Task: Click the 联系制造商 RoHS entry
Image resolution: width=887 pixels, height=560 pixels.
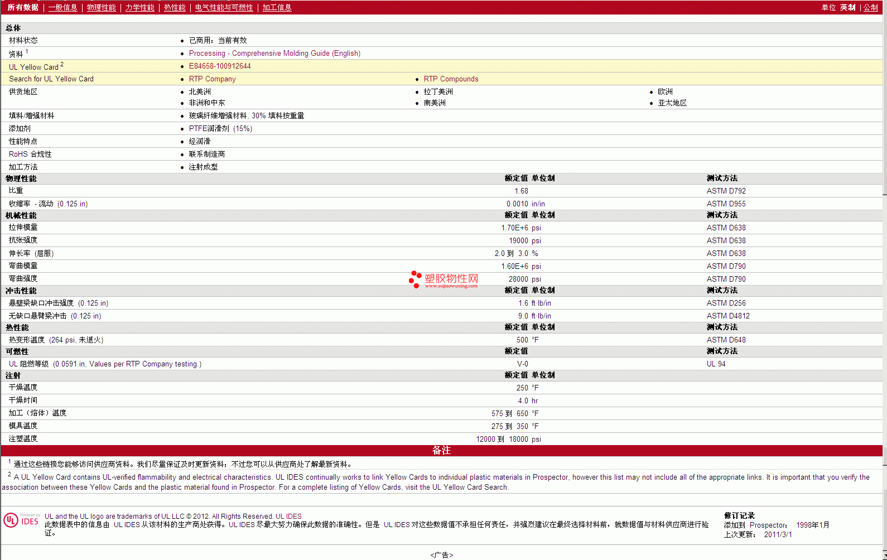Action: [x=207, y=154]
